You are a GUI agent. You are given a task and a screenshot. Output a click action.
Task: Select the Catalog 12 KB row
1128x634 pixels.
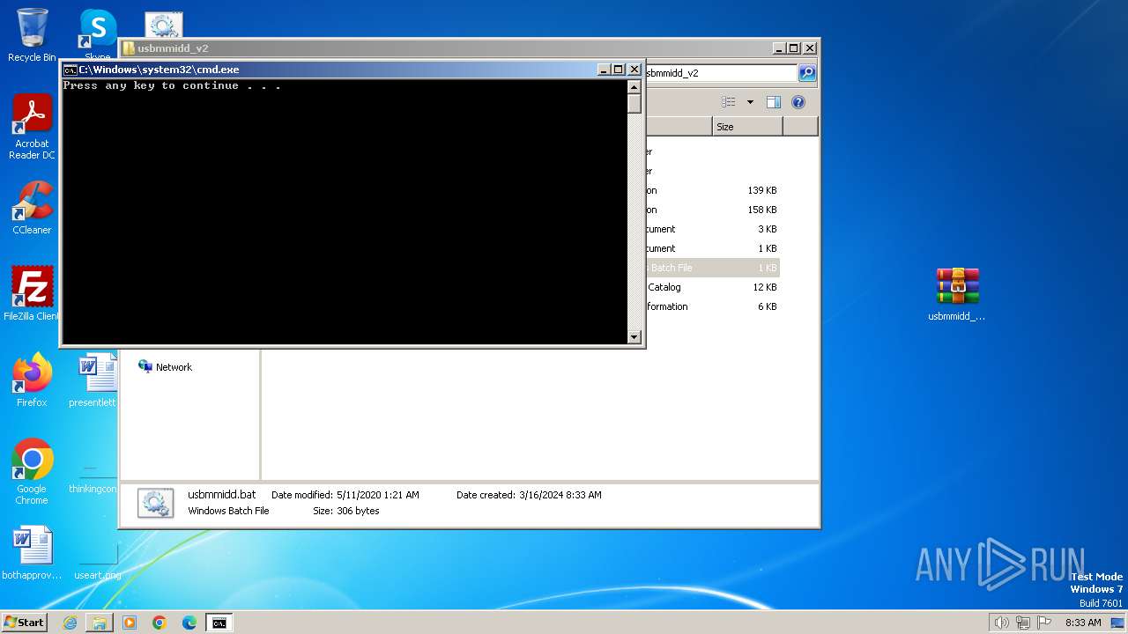tap(712, 287)
